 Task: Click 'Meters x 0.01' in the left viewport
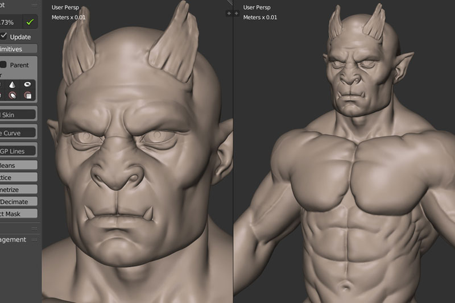click(68, 18)
